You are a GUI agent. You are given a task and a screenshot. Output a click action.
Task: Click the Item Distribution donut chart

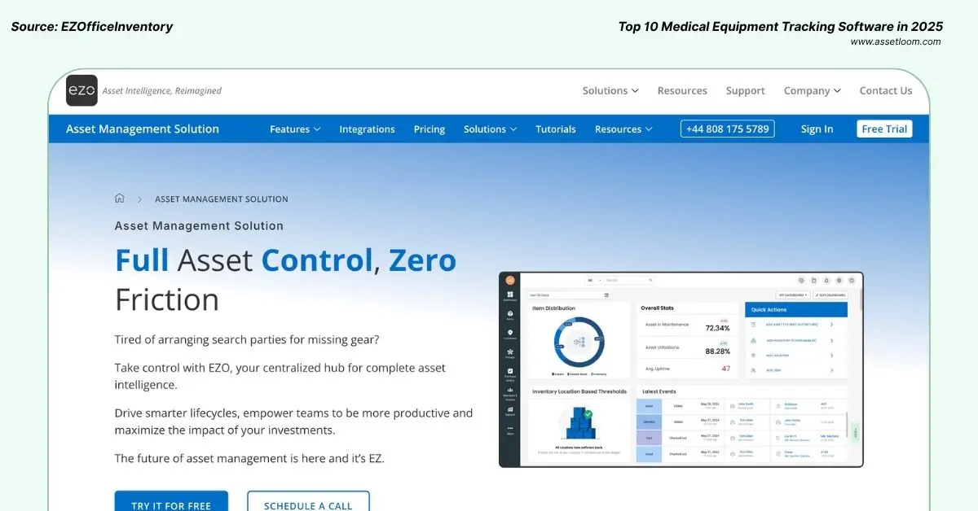click(579, 343)
